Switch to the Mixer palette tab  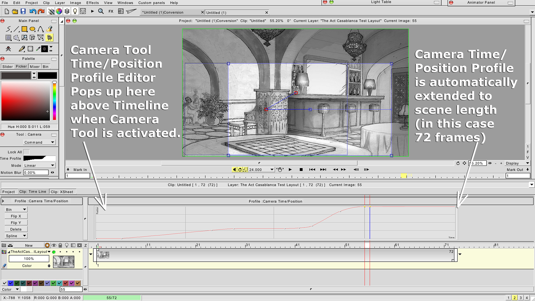point(35,66)
